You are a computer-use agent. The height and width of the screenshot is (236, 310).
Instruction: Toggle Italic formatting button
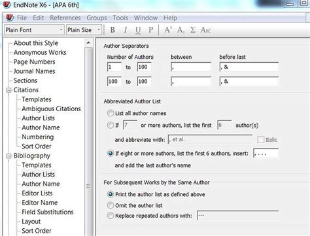pyautogui.click(x=126, y=30)
